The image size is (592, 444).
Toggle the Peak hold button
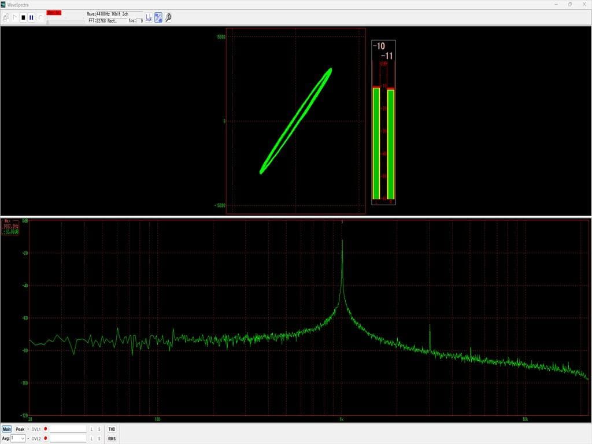(20, 430)
